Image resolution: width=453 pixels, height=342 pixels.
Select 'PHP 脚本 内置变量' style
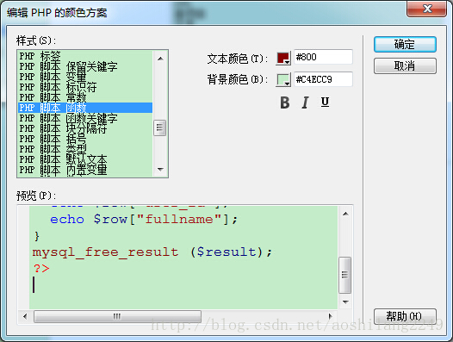(x=85, y=170)
